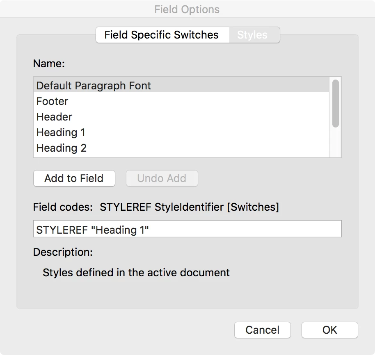
Task: Click the 'Styles defined in the active document' text
Action: (136, 273)
